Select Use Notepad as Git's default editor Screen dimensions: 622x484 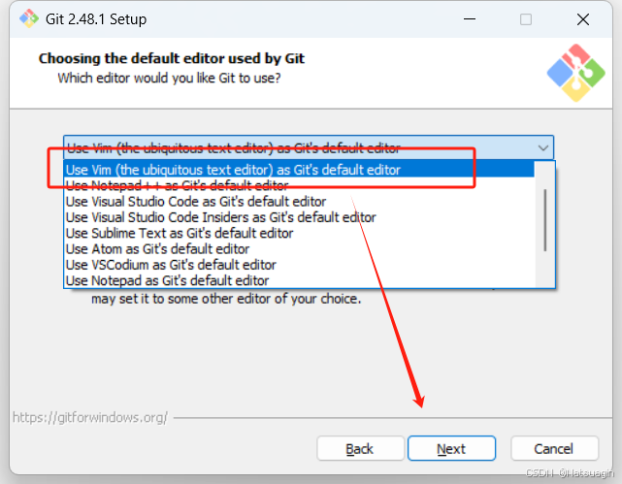(x=299, y=280)
